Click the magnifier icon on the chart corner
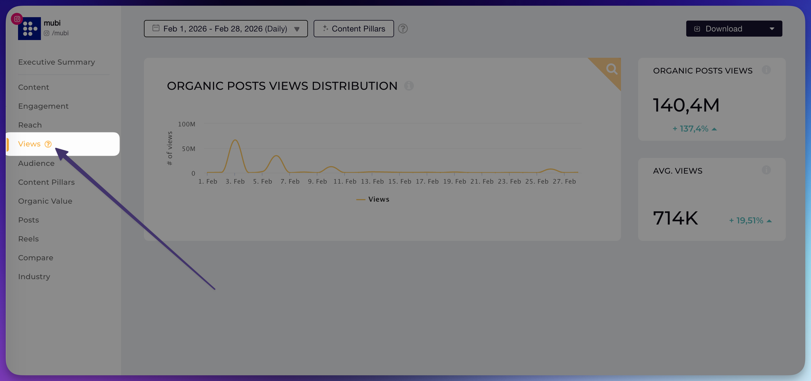Image resolution: width=811 pixels, height=381 pixels. point(611,68)
